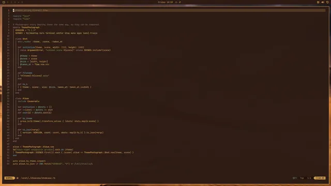Click line number 55 in the gutter

point(8,164)
